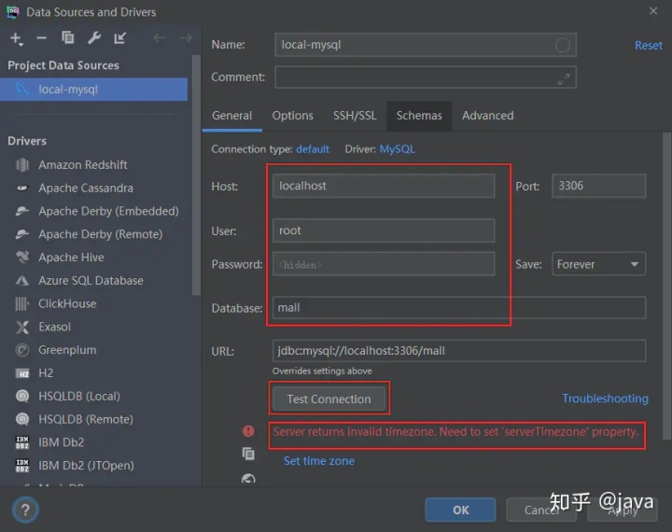The height and width of the screenshot is (532, 672).
Task: Remove selected data source with minus icon
Action: 41,38
